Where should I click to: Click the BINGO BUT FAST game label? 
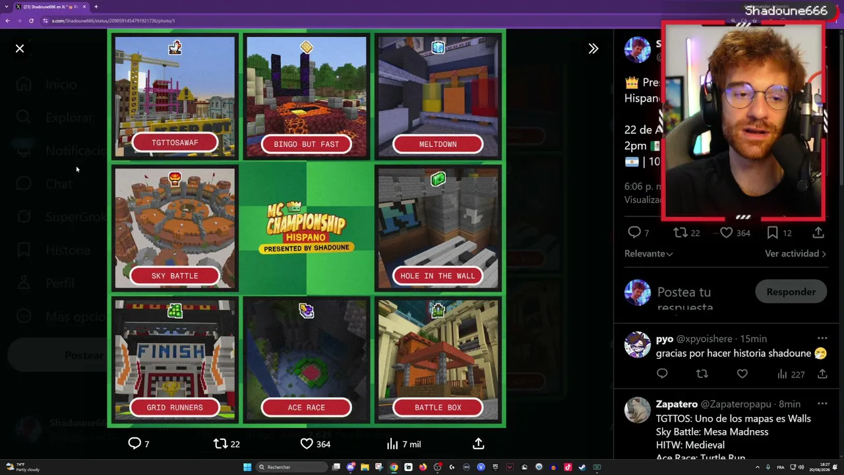[307, 144]
